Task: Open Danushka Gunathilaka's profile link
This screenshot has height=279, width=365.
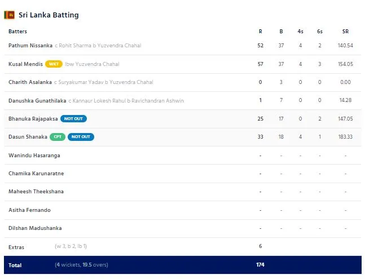Action: [x=37, y=100]
